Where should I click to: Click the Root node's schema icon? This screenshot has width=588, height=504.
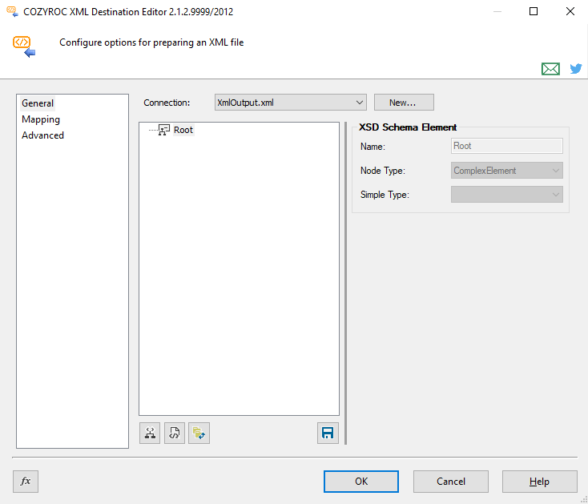[164, 130]
